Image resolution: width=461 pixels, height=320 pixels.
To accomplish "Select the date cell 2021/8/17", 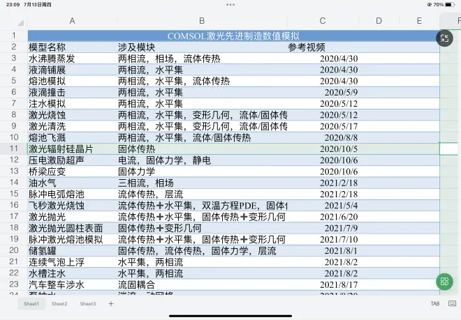I will coord(322,284).
